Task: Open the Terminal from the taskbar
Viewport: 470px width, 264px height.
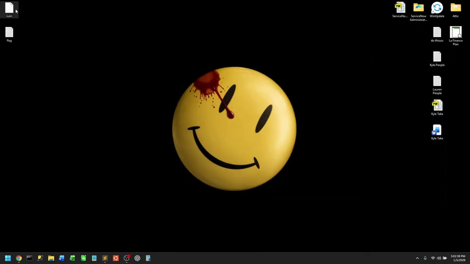Action: (x=29, y=258)
